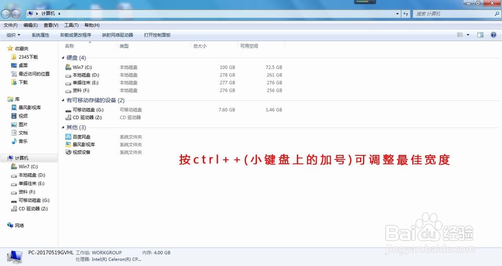Click the arrow after 计算机 in address bar
This screenshot has width=502, height=266.
[59, 14]
